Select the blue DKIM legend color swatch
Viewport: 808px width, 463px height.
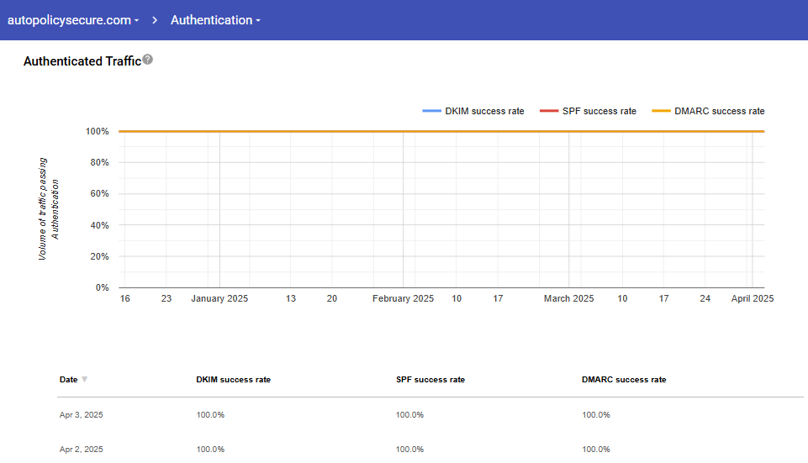point(431,111)
